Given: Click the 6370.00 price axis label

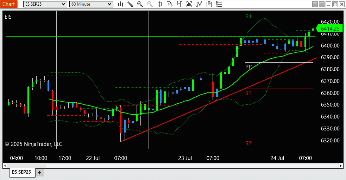Looking at the screenshot, I should coord(330,81).
